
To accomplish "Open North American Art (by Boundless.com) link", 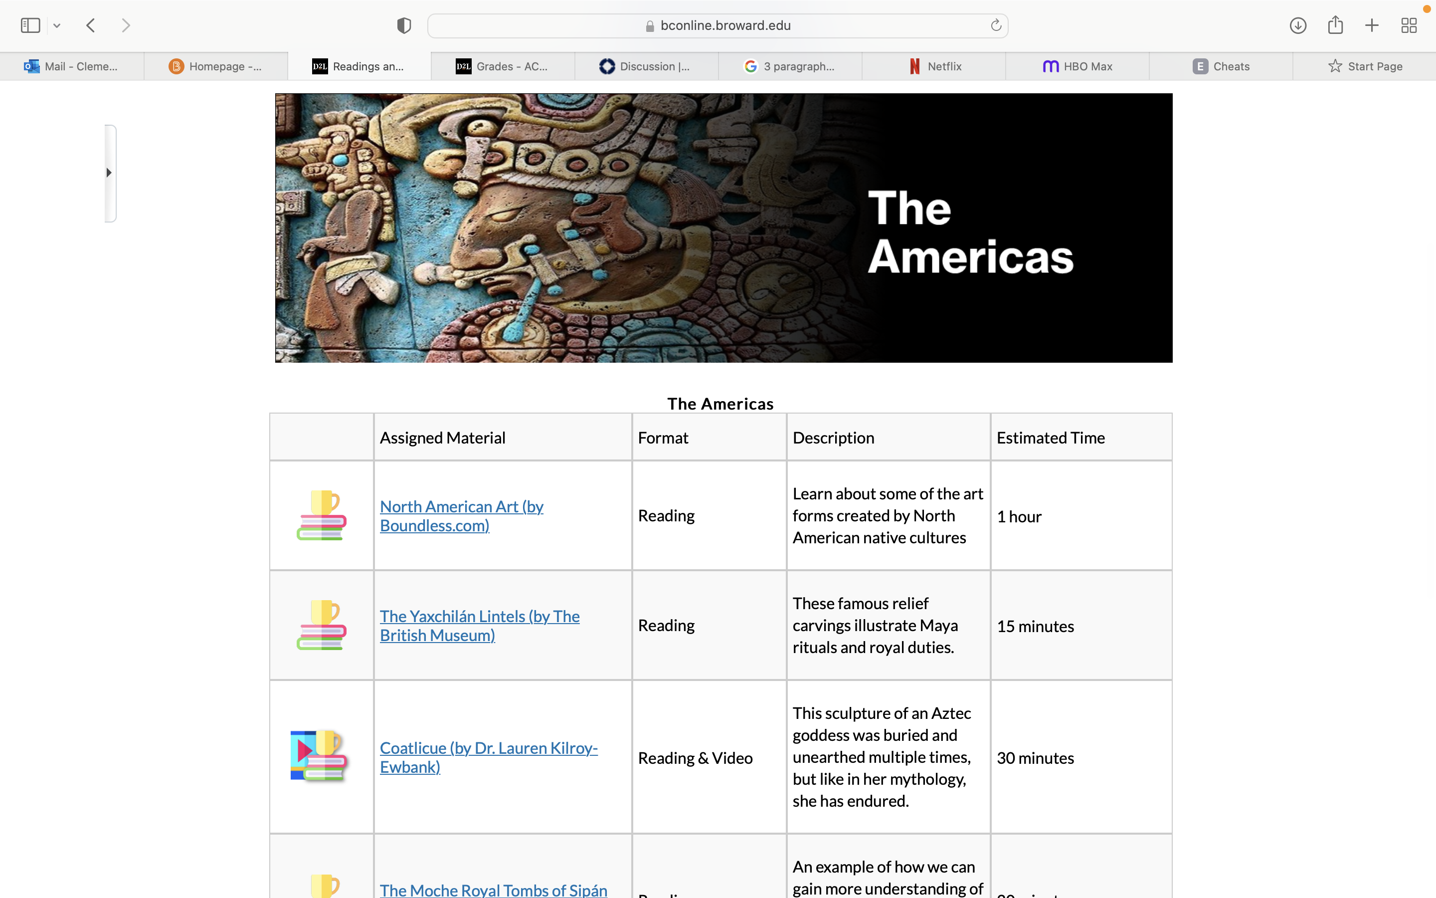I will point(462,516).
